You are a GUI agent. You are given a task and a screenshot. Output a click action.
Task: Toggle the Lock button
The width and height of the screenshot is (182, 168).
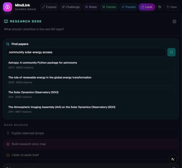coord(147,7)
